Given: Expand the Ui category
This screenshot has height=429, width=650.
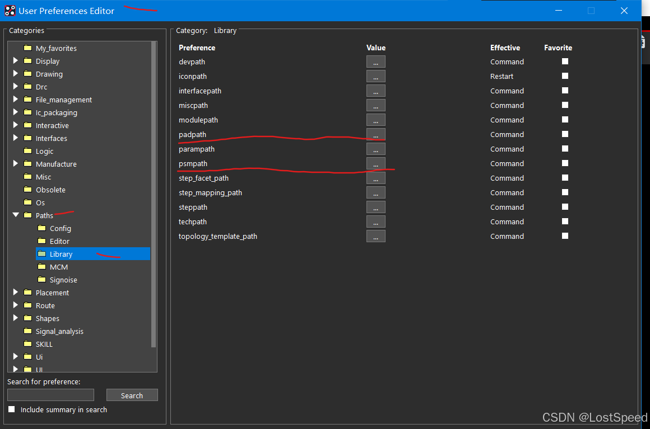Looking at the screenshot, I should [x=15, y=357].
